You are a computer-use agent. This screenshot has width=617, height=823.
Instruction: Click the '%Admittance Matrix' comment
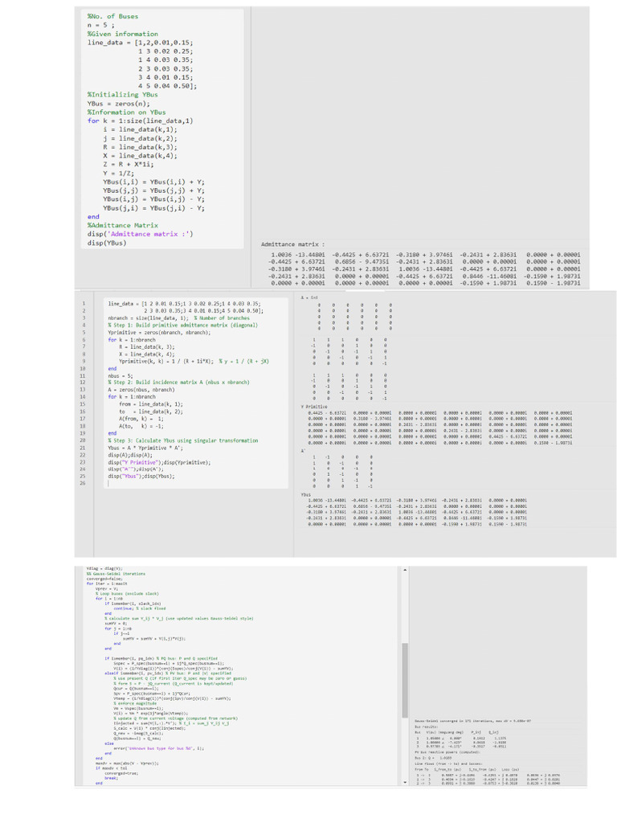[122, 225]
